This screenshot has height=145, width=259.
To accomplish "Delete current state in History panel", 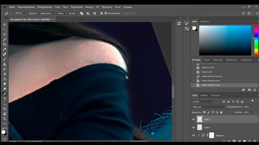I will coord(255,90).
